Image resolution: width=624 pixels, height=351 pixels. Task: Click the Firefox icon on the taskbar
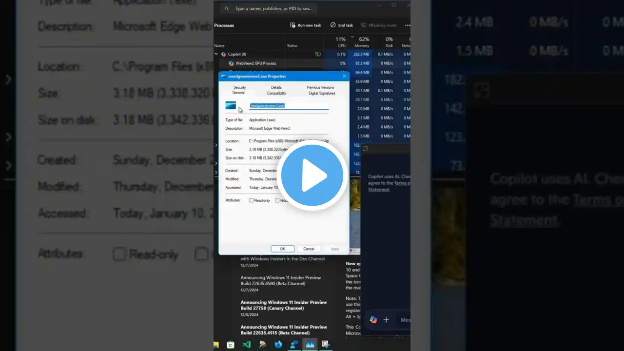(278, 345)
